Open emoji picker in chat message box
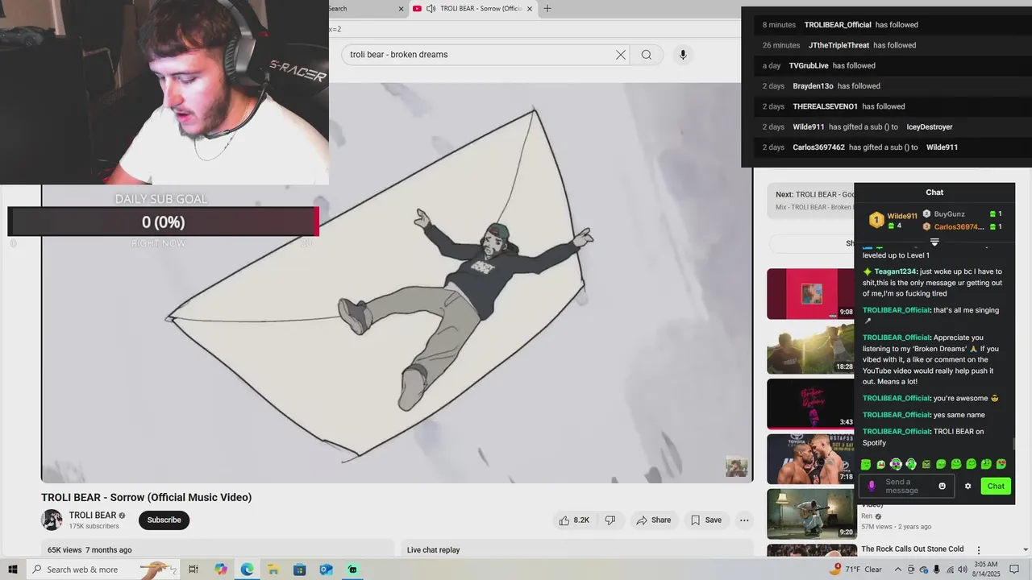This screenshot has height=580, width=1032. tap(942, 486)
